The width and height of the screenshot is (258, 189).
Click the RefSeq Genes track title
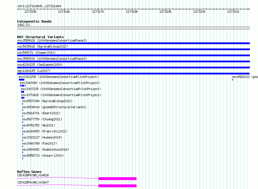point(29,172)
